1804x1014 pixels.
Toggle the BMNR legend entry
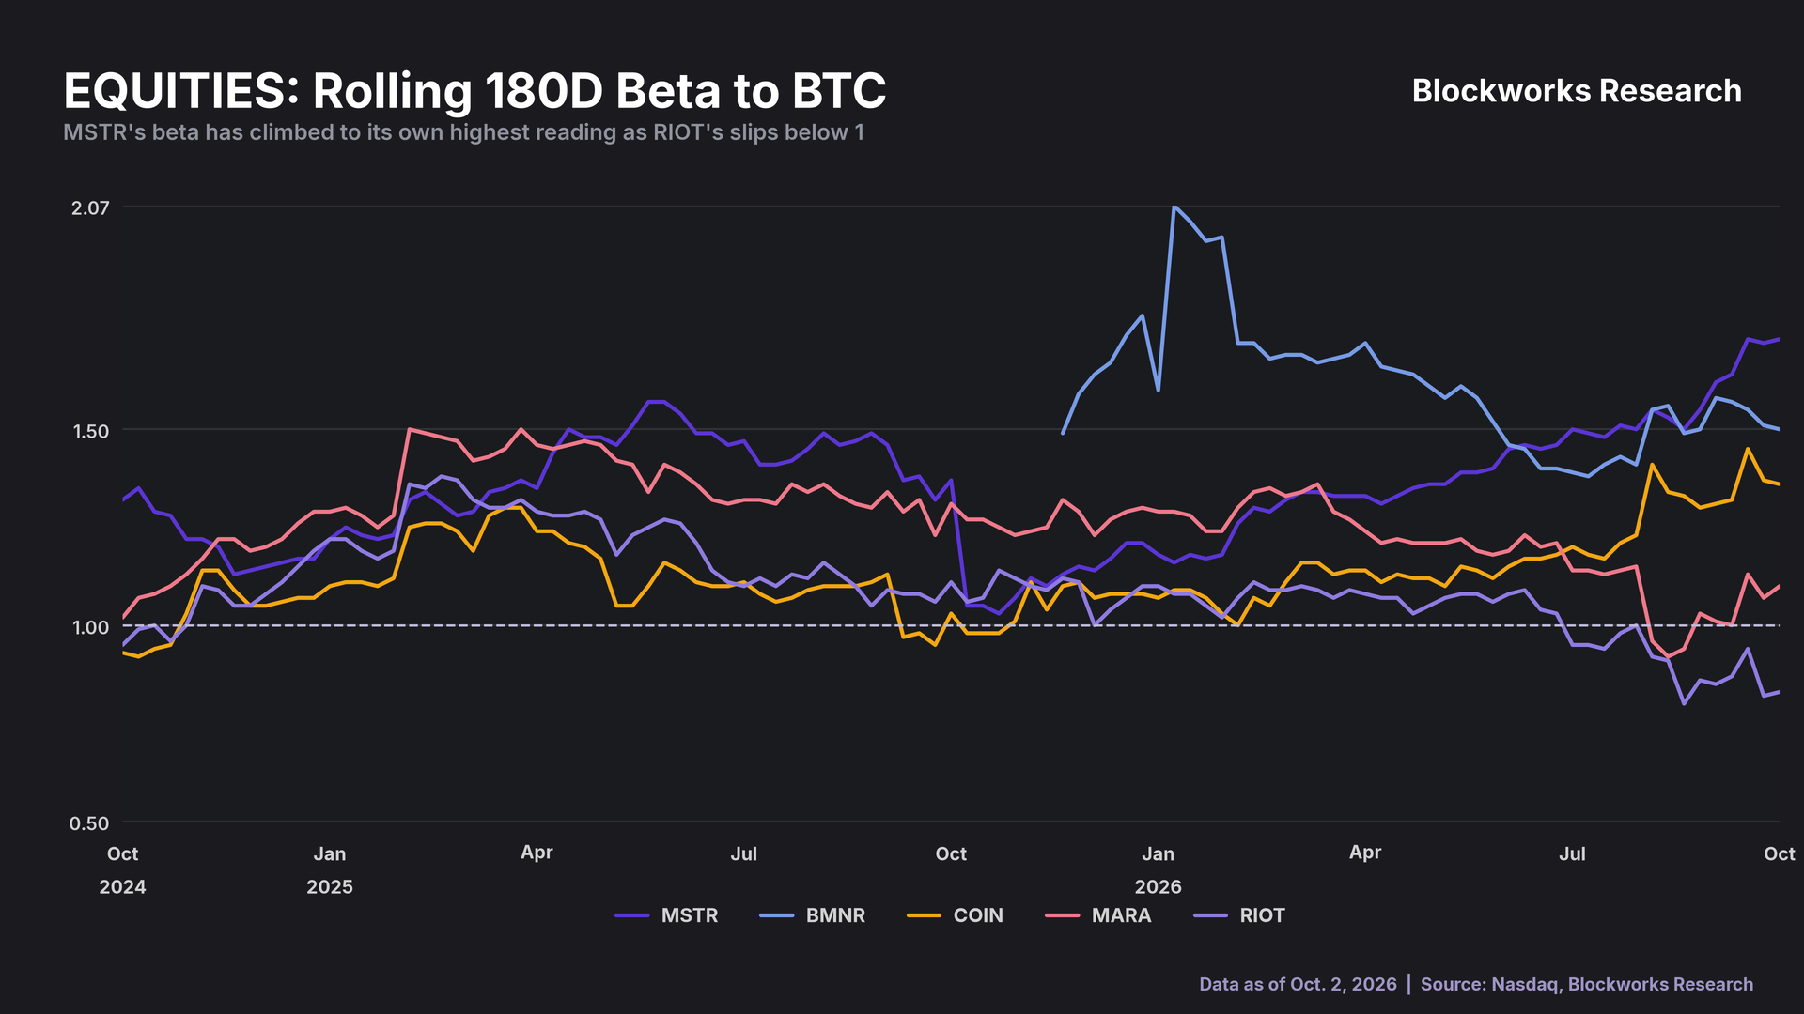813,915
